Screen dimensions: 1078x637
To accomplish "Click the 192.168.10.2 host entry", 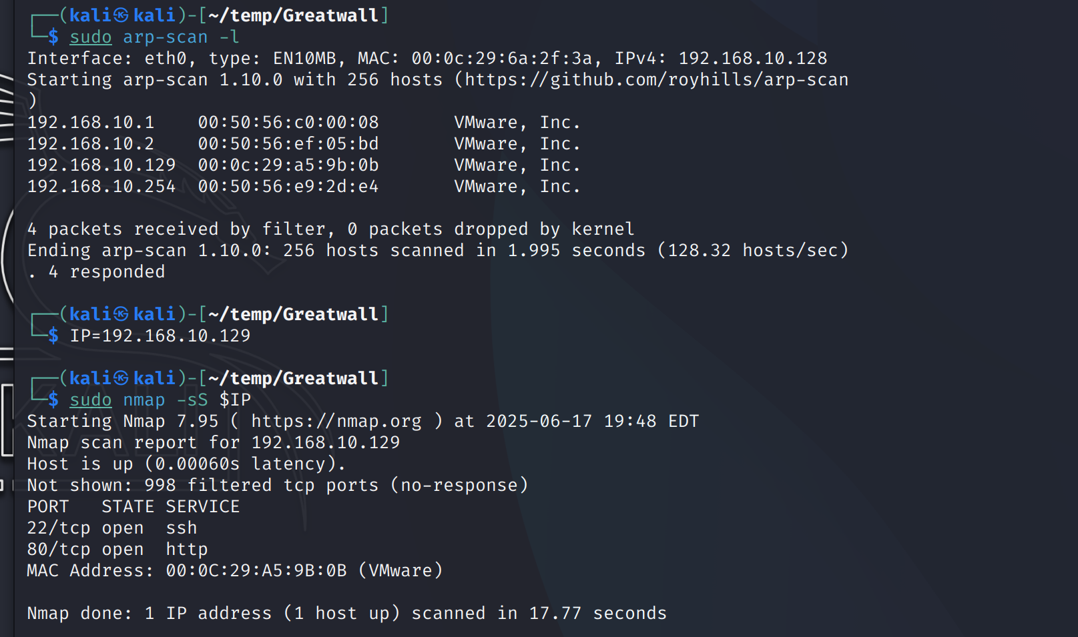I will click(x=91, y=144).
